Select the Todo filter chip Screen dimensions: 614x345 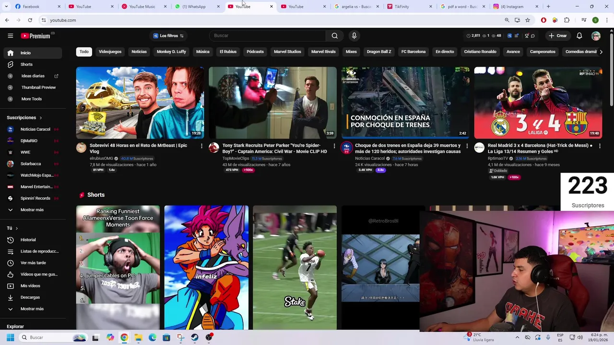pos(84,52)
